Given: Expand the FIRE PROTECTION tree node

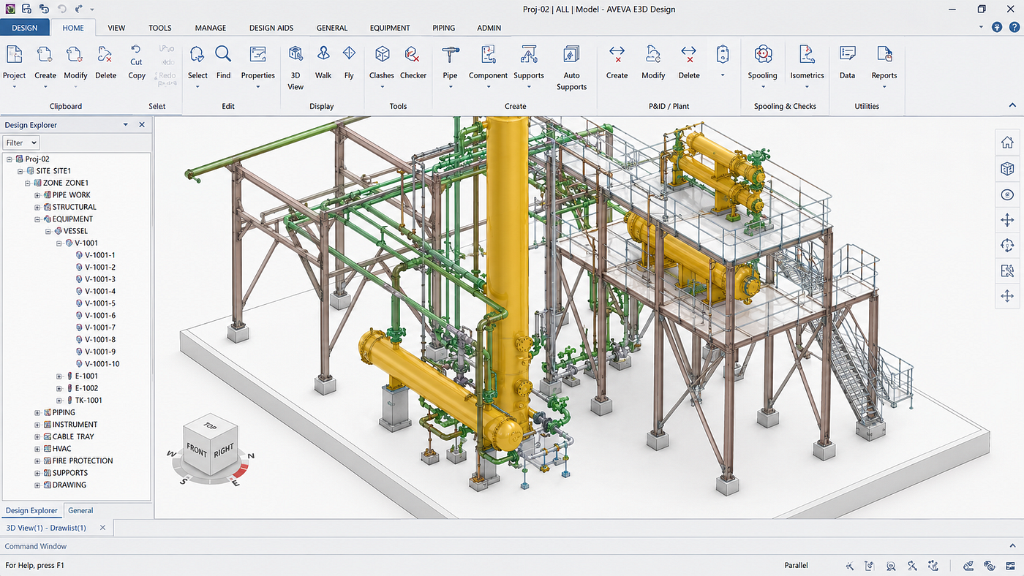Looking at the screenshot, I should [37, 461].
